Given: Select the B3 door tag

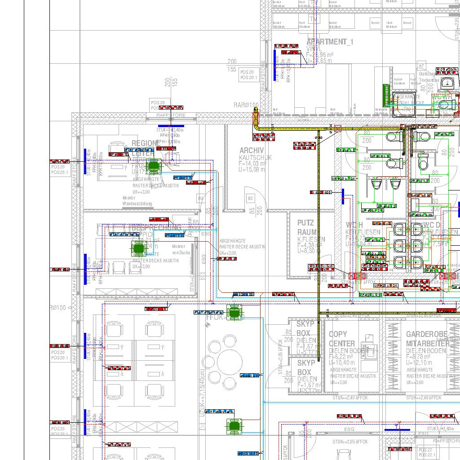Looking at the screenshot, I should coord(201,199).
